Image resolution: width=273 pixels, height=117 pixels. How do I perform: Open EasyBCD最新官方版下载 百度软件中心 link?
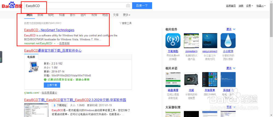click(x=53, y=50)
